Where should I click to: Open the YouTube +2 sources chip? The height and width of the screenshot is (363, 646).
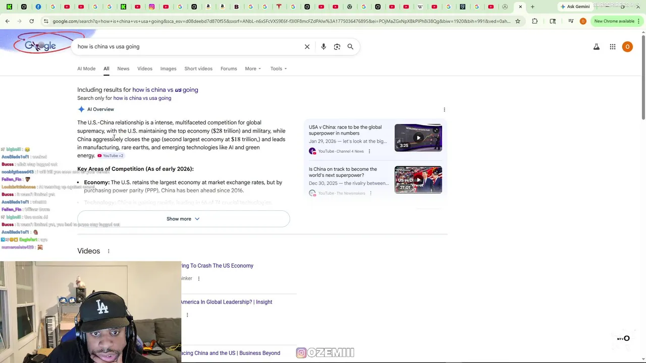[x=111, y=156]
